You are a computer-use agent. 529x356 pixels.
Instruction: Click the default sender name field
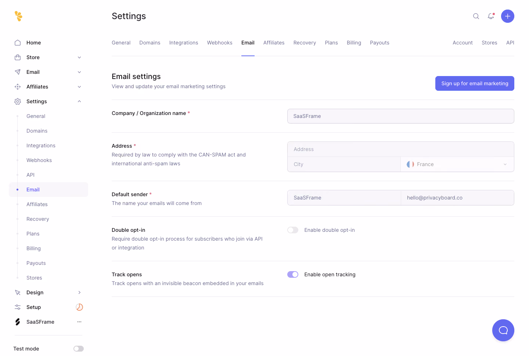[x=344, y=198]
